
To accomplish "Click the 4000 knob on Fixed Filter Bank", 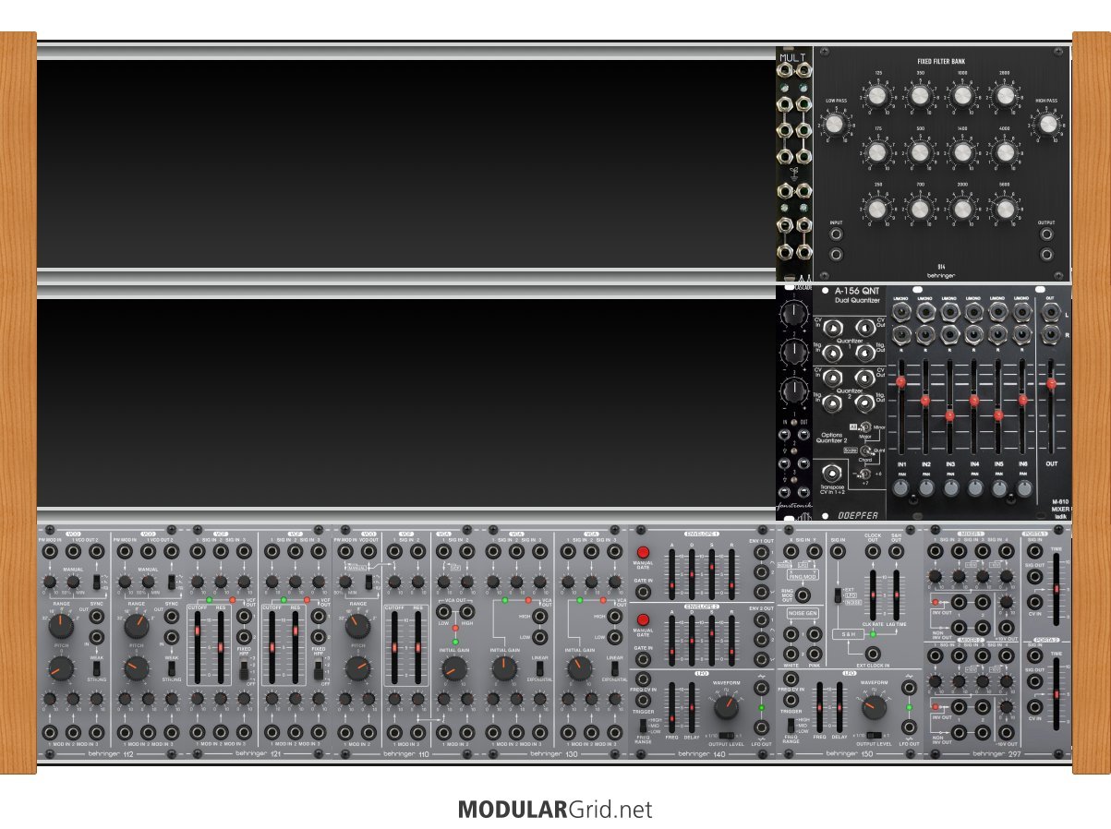I will tap(1005, 152).
